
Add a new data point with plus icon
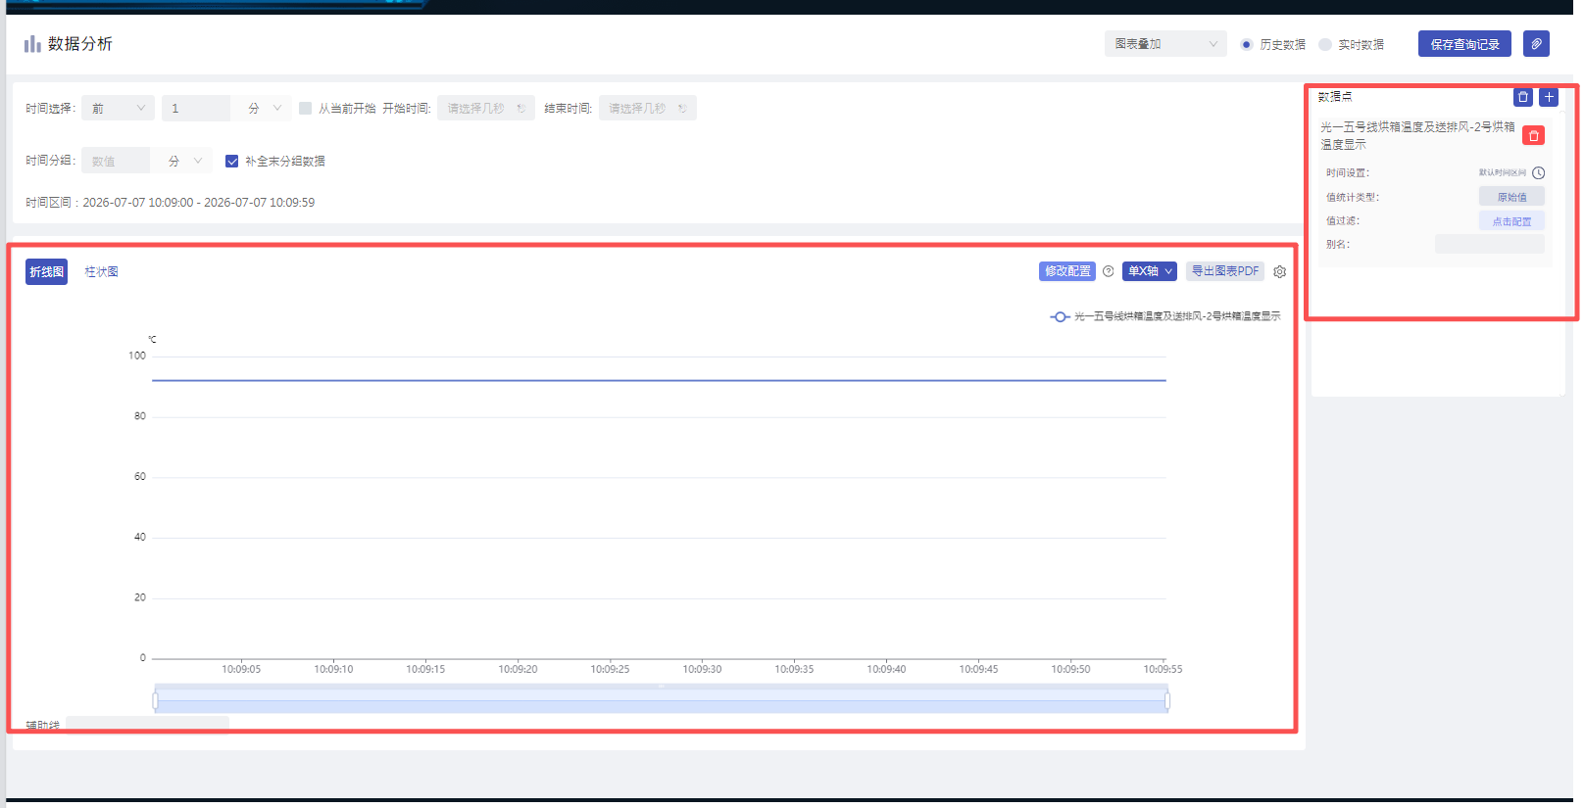1549,97
